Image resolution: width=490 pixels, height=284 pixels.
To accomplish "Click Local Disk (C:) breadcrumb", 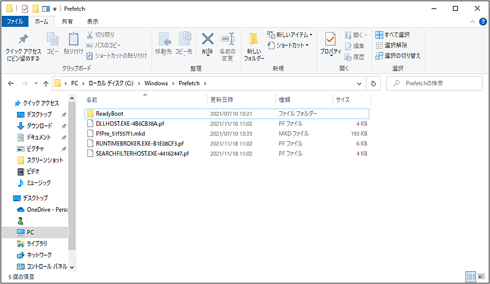I will coord(111,83).
